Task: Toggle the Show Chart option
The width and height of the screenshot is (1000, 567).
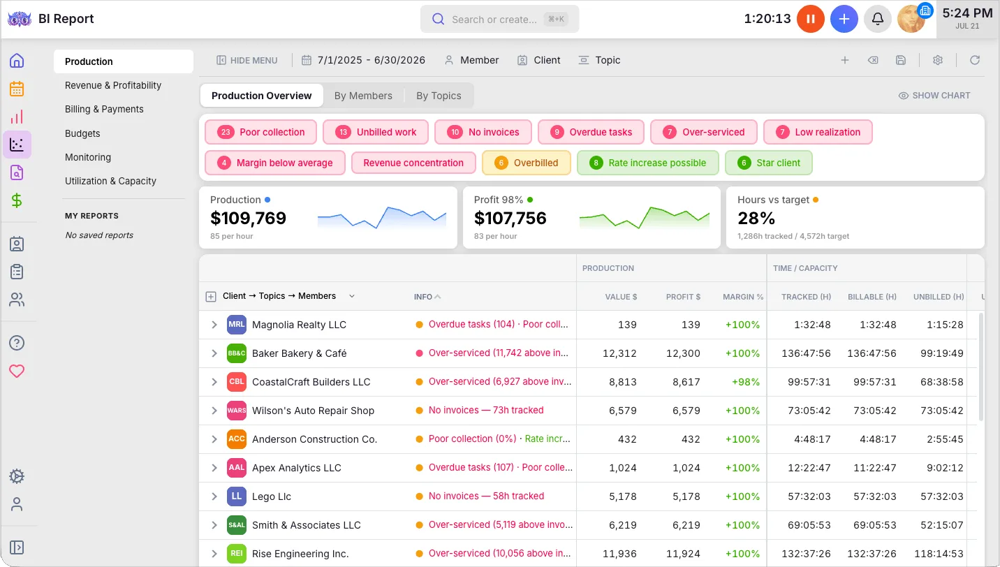Action: [x=934, y=96]
